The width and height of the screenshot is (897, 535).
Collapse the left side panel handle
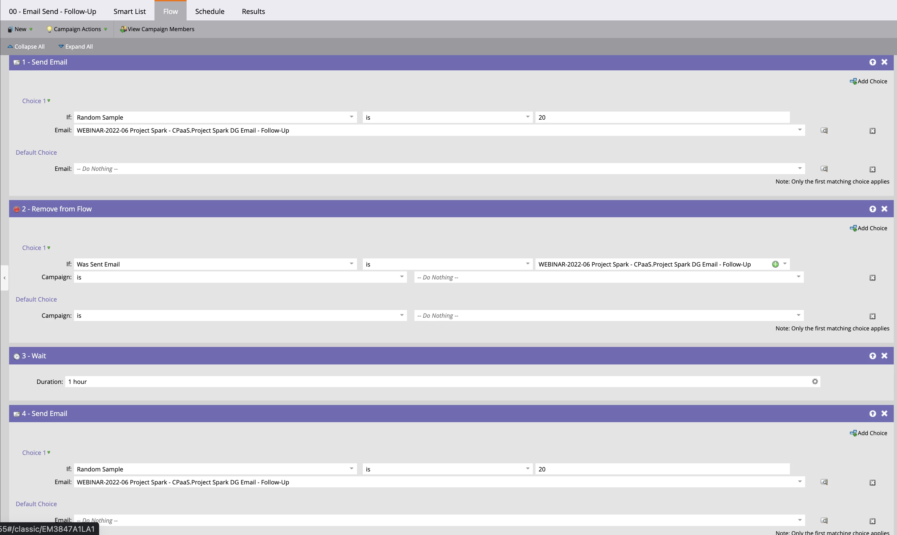click(4, 278)
